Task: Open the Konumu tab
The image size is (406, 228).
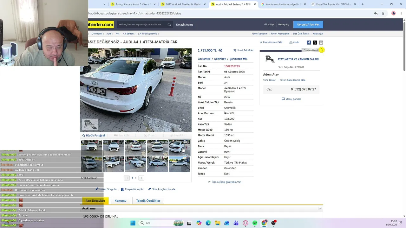Action: coord(121,201)
